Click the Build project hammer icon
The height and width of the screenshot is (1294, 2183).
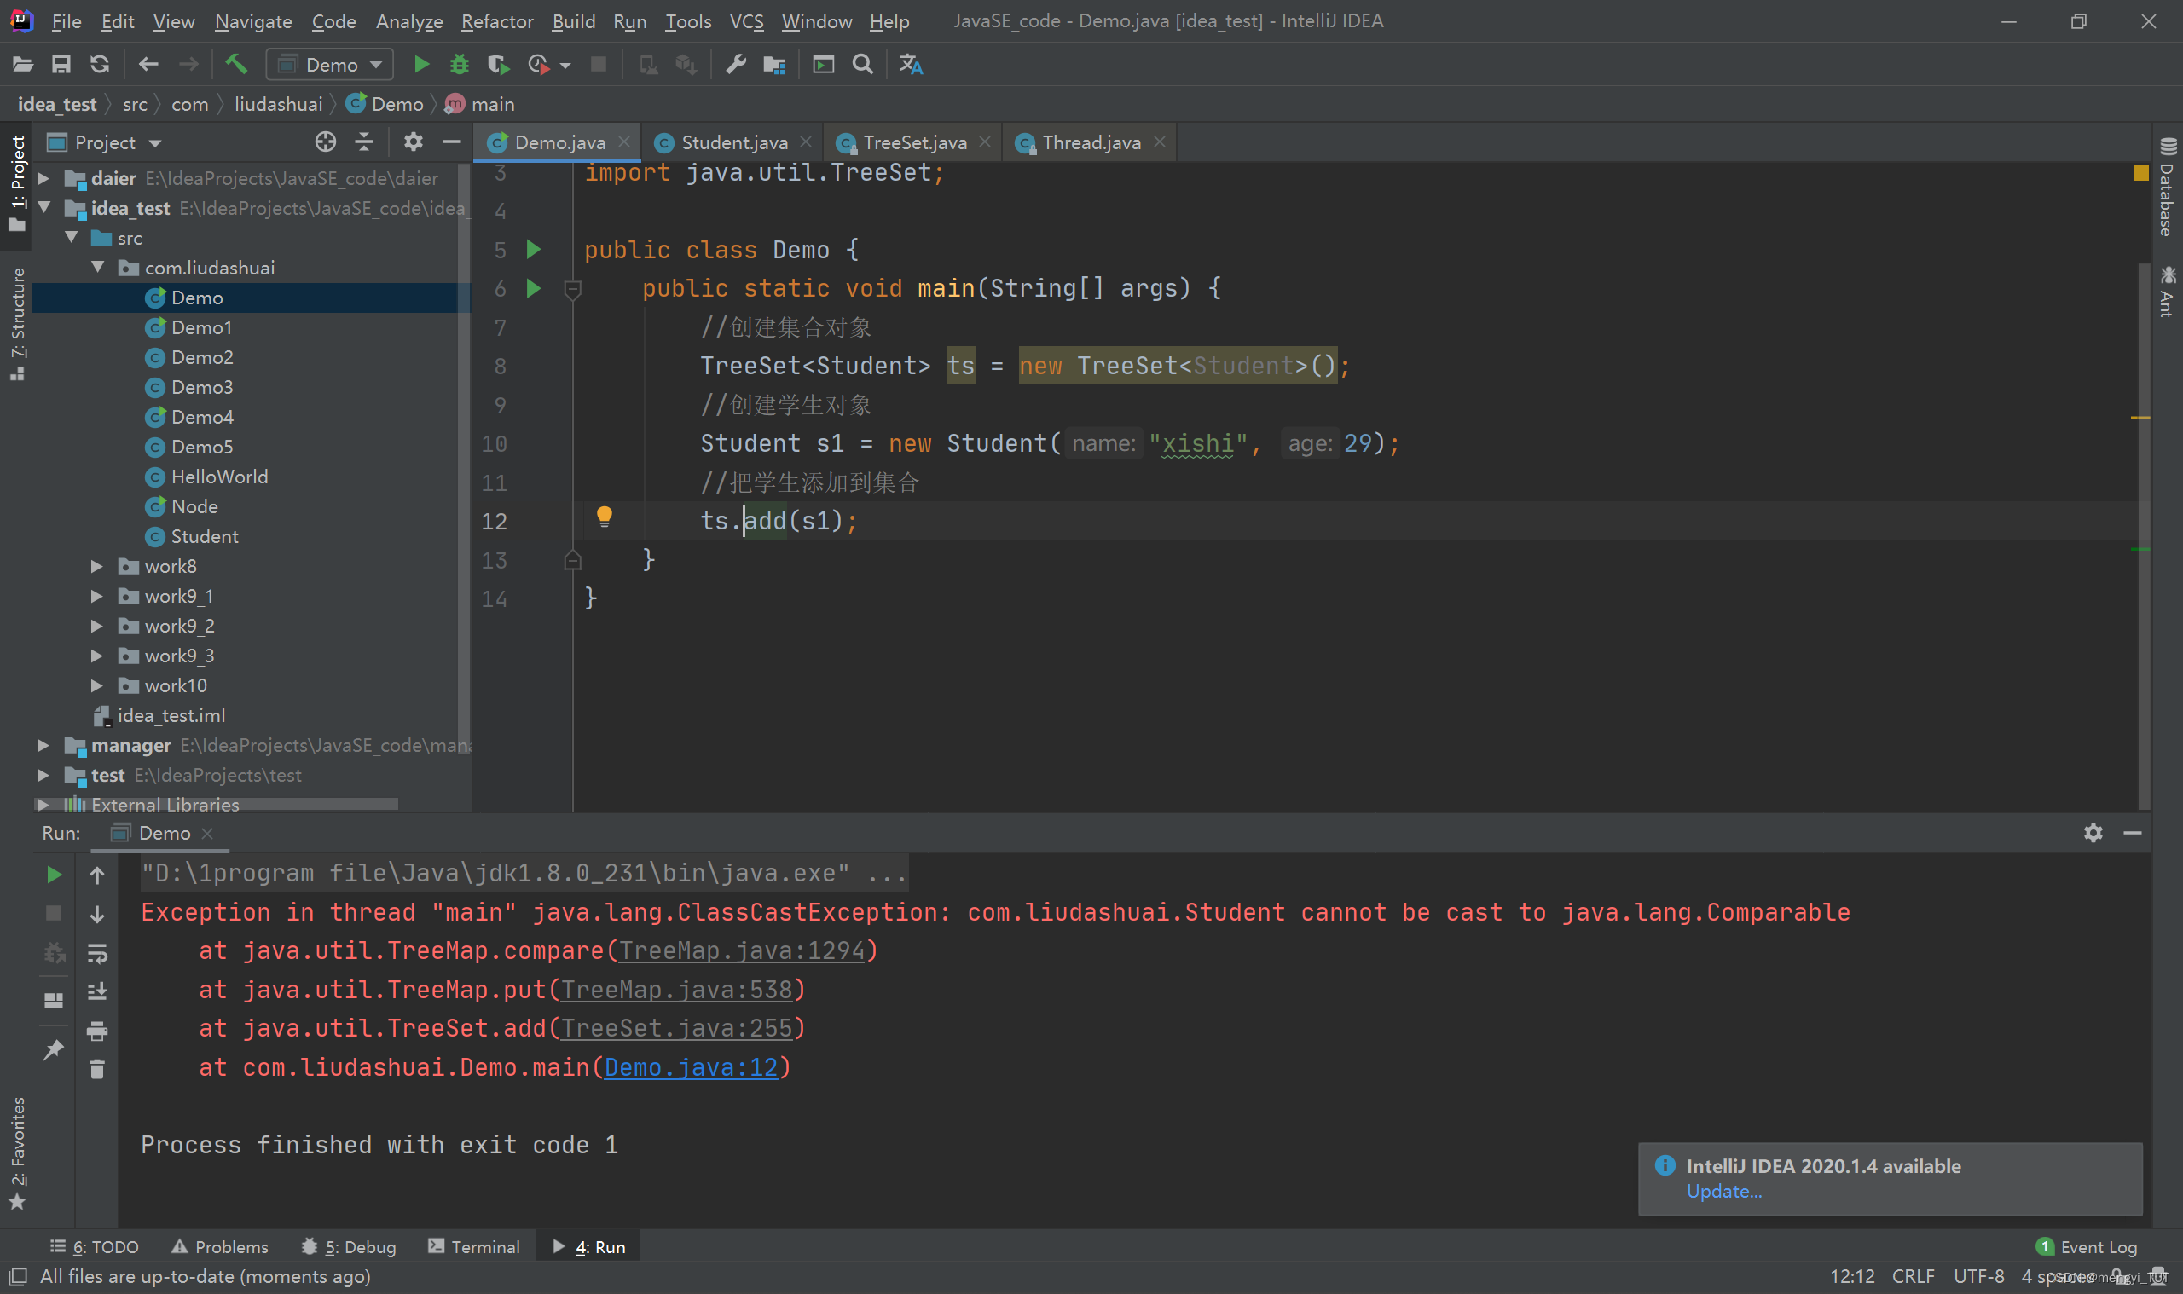click(236, 65)
